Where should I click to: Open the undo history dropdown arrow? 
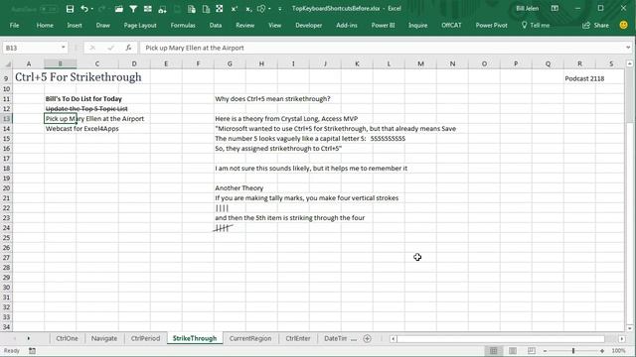[x=92, y=9]
